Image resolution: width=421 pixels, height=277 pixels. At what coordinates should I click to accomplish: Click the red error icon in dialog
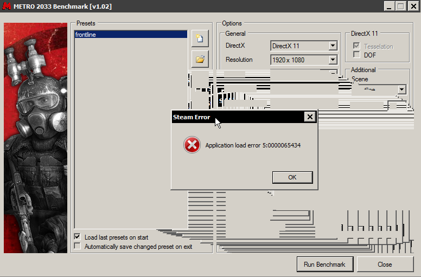pyautogui.click(x=192, y=145)
